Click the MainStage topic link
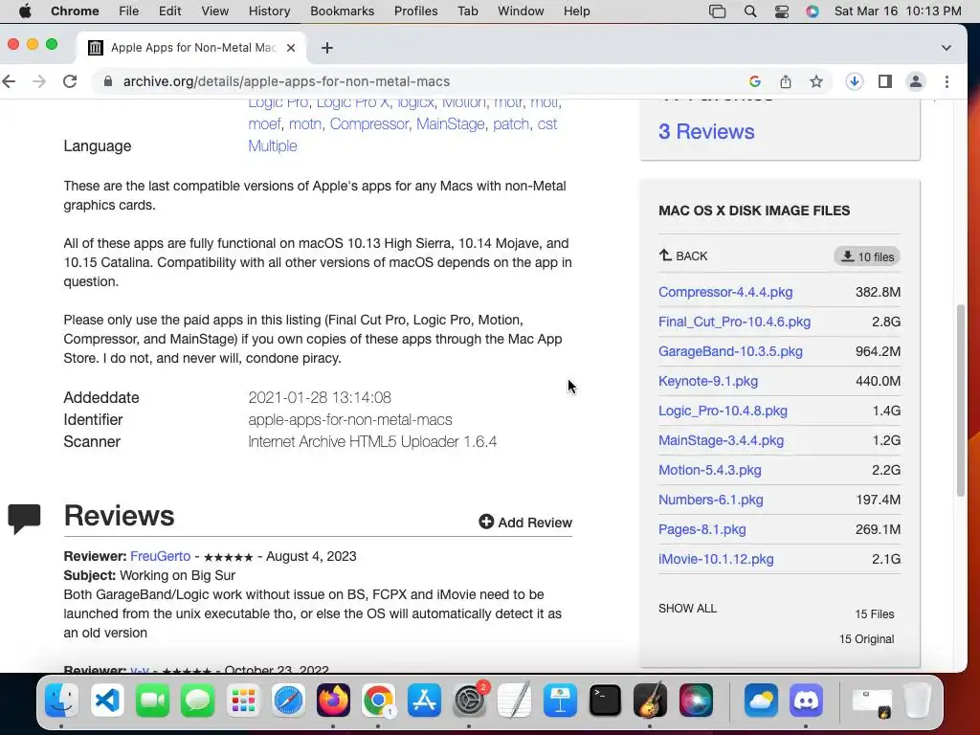The image size is (980, 735). click(x=450, y=123)
